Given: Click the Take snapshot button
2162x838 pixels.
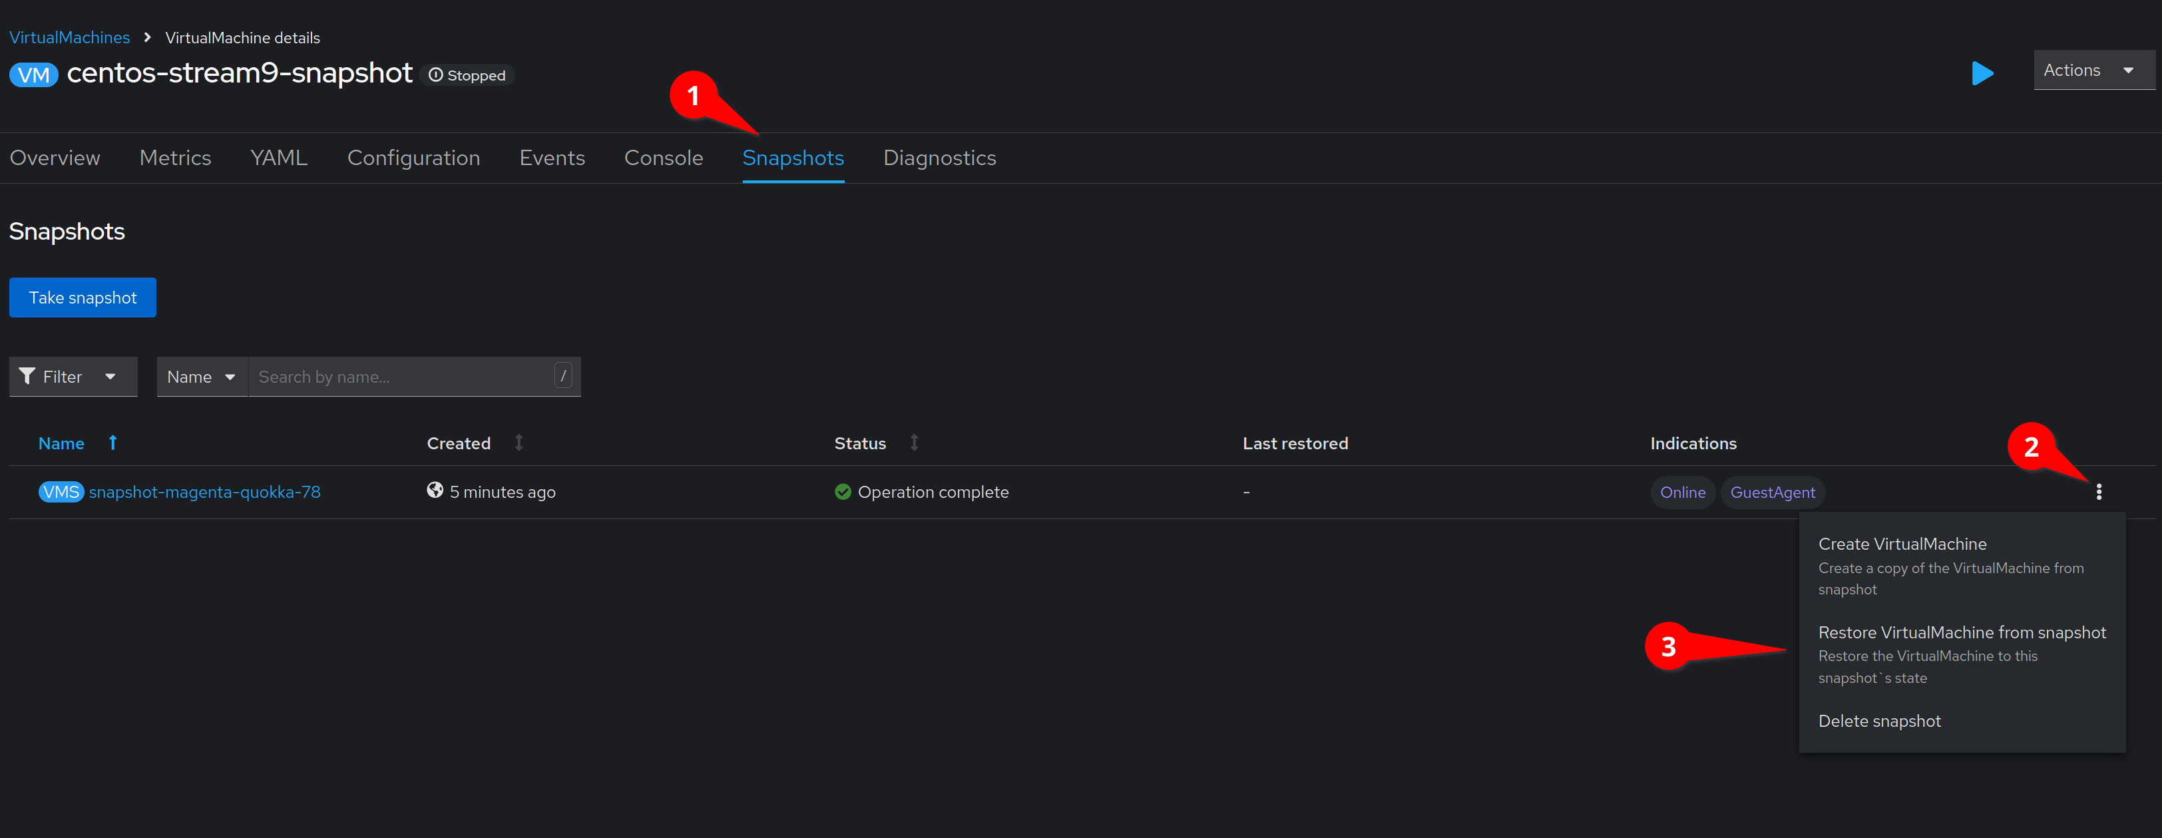Looking at the screenshot, I should click(81, 297).
